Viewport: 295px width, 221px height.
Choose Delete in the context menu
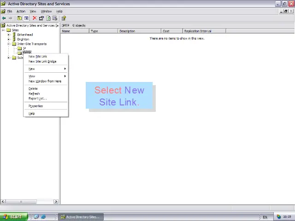[46, 88]
